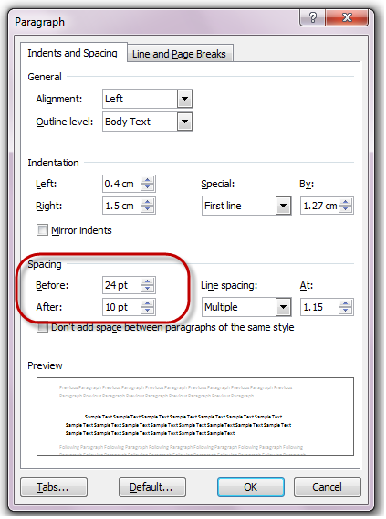Select the Indents and Spacing tab
This screenshot has height=519, width=386.
coord(73,53)
